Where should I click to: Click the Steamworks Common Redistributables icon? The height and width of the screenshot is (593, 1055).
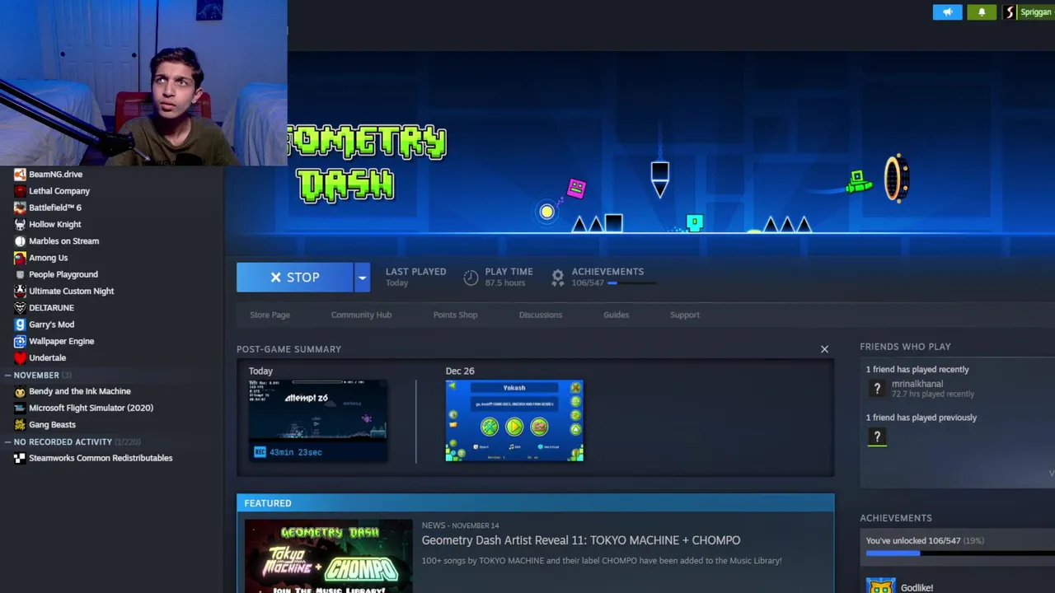pos(20,458)
